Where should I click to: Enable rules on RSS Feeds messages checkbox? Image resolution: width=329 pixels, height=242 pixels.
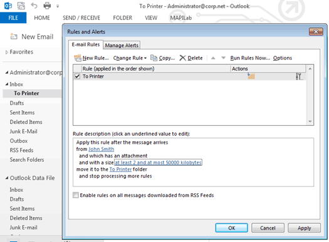click(x=76, y=195)
